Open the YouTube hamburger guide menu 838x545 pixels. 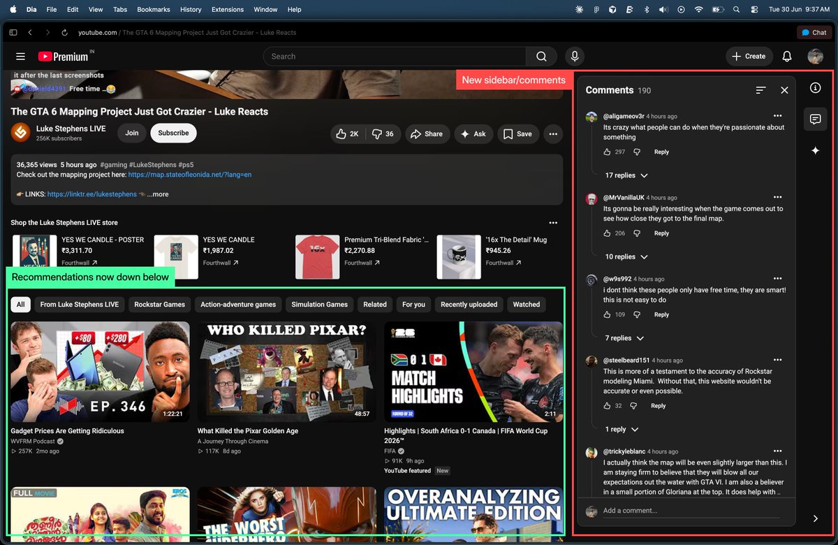20,57
